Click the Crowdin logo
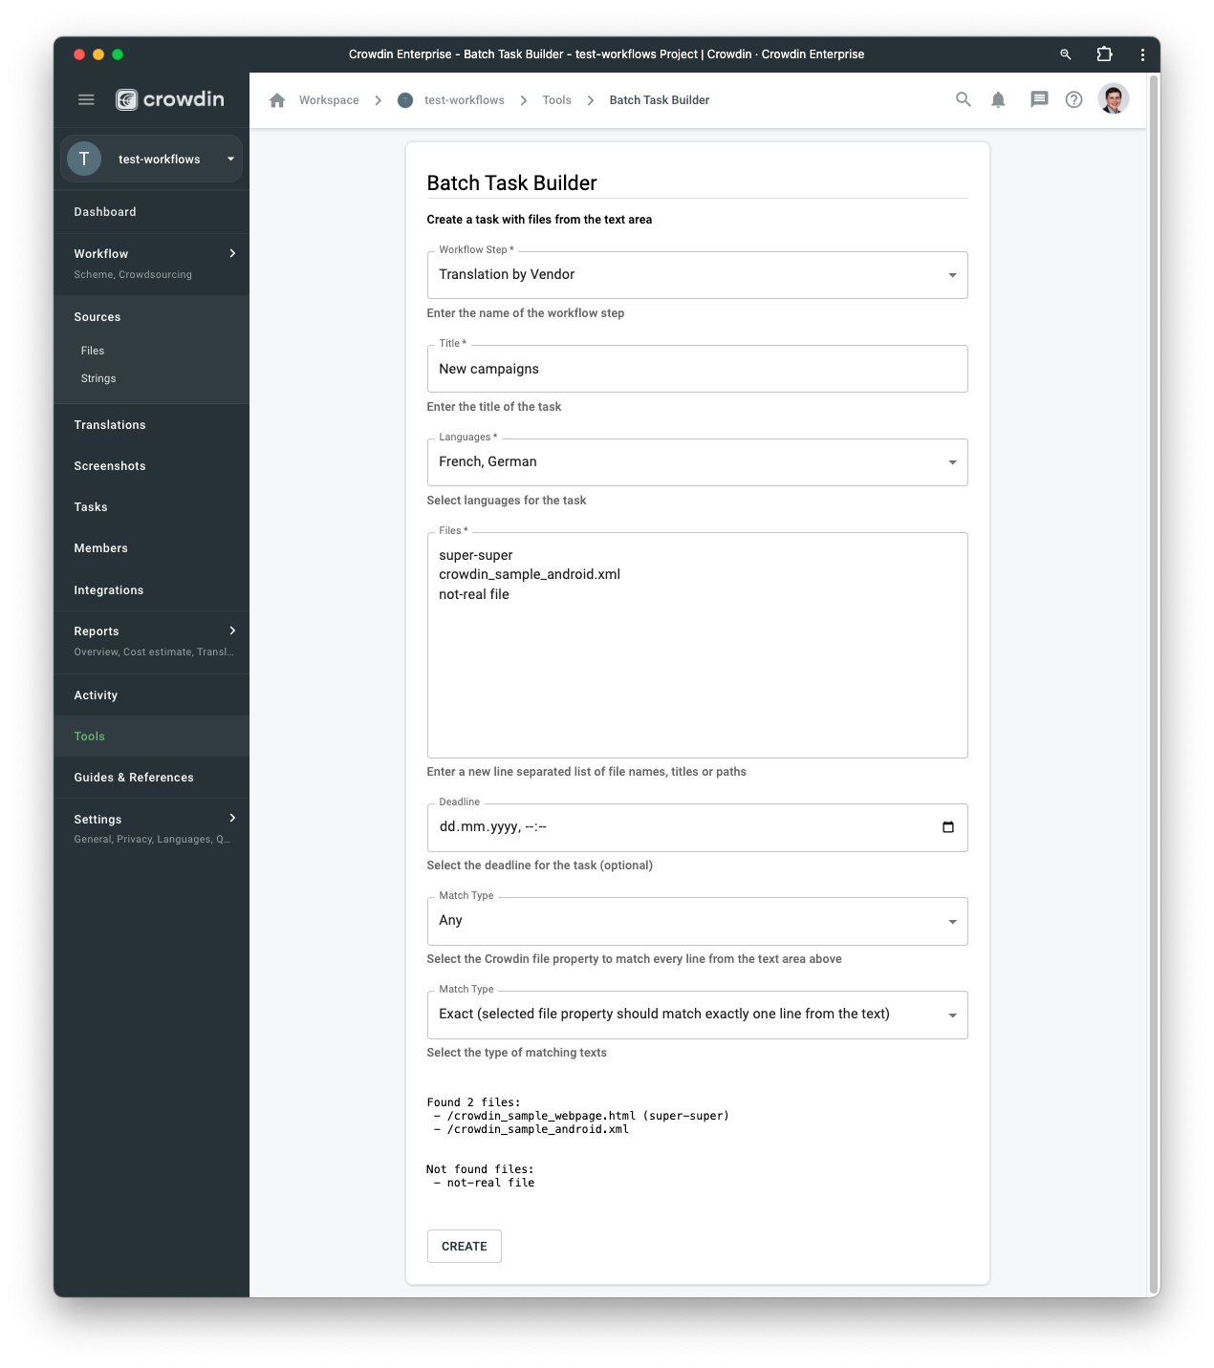The height and width of the screenshot is (1368, 1214). pos(170,99)
